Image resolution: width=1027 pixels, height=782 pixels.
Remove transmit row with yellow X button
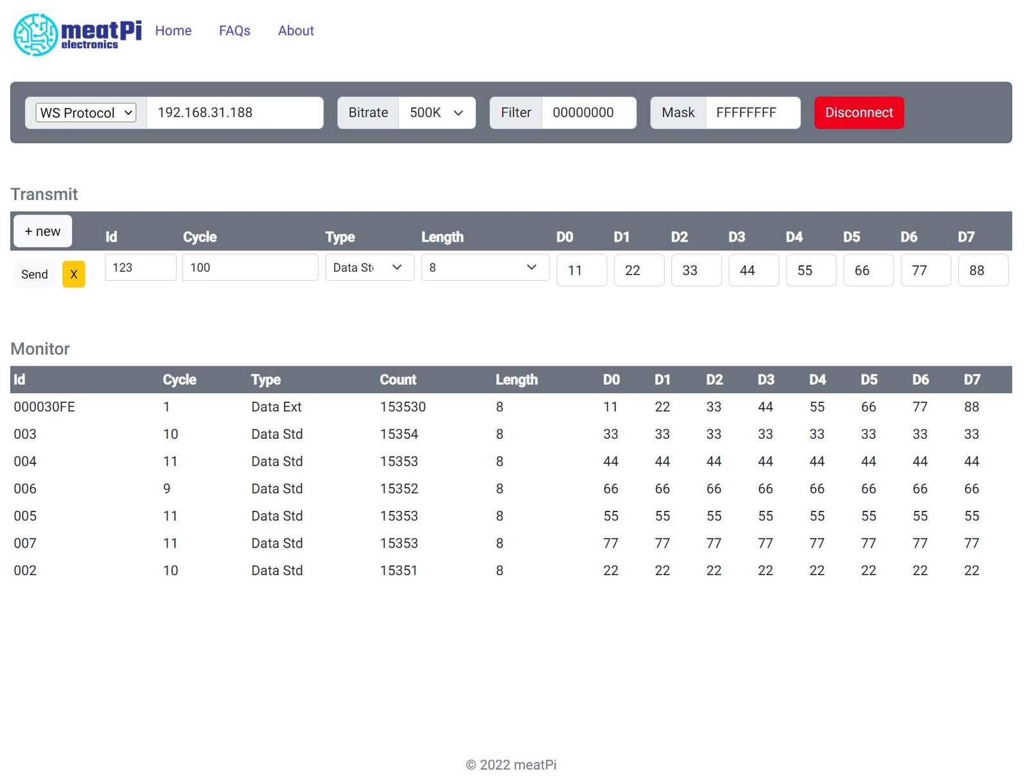(x=73, y=274)
